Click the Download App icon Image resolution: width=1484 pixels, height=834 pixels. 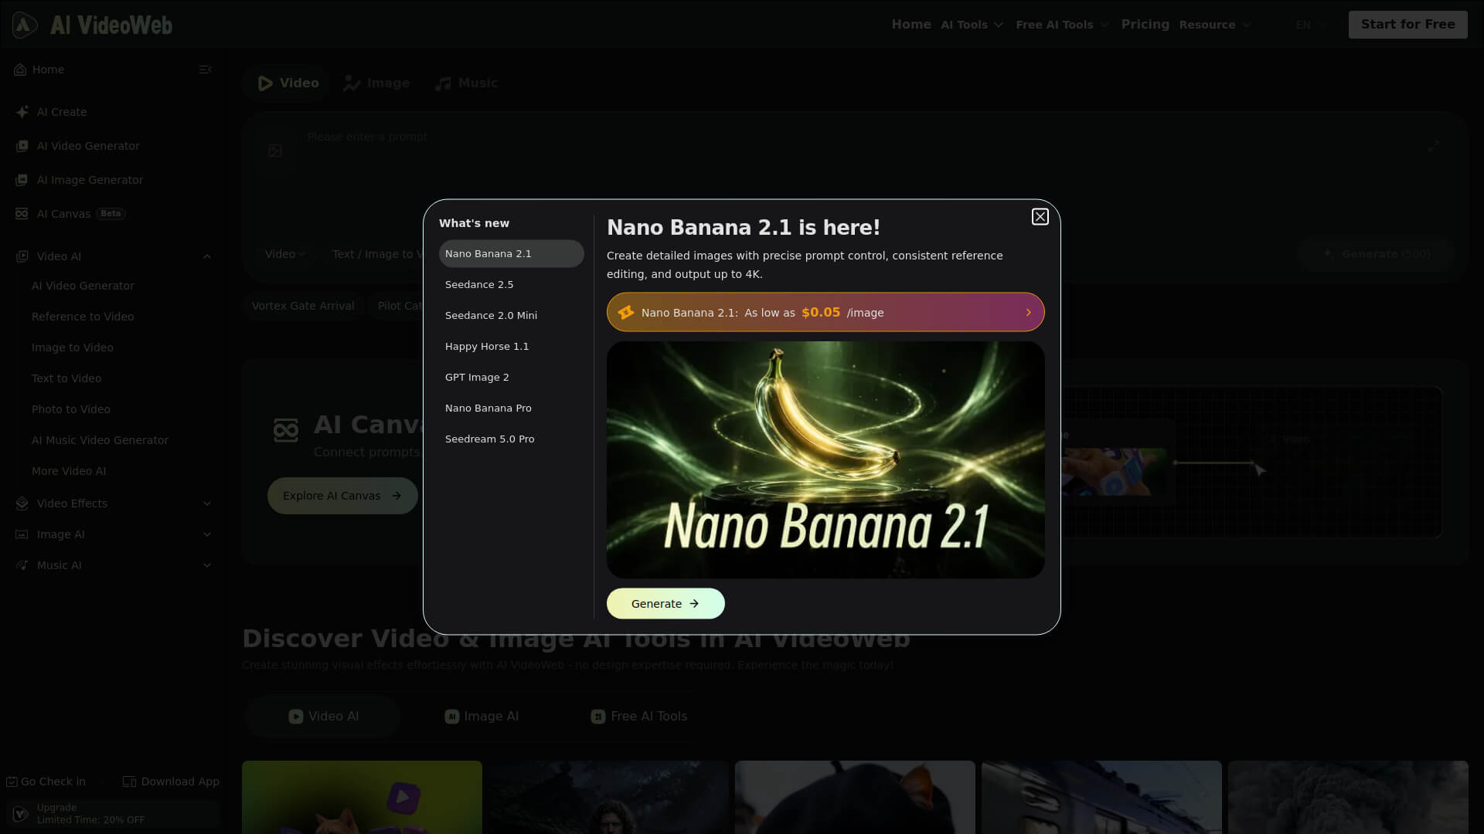tap(129, 781)
